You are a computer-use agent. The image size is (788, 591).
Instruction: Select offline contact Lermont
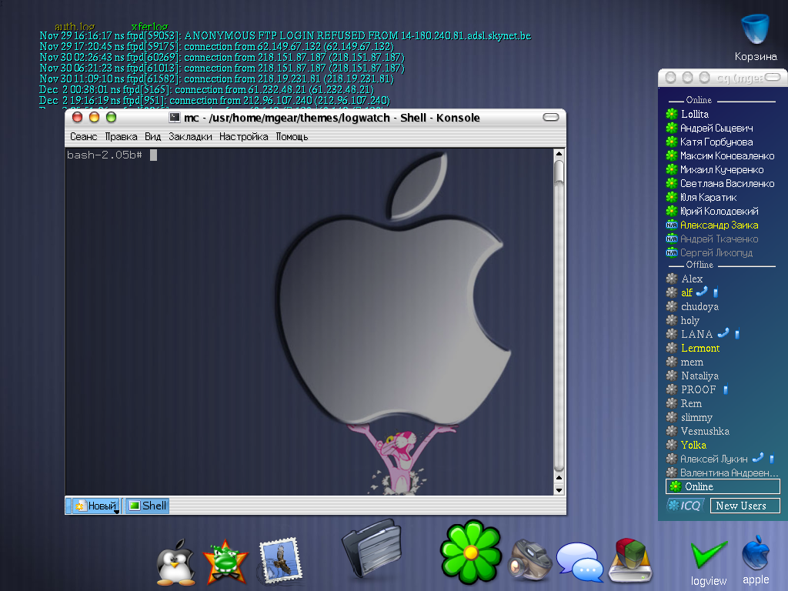coord(700,348)
